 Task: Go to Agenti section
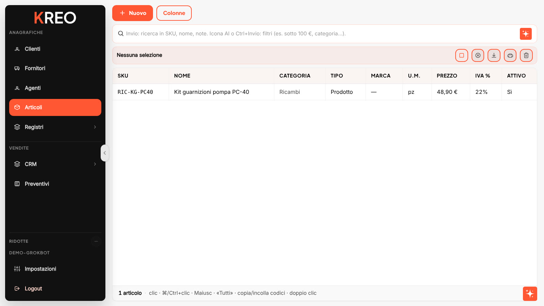pyautogui.click(x=55, y=88)
